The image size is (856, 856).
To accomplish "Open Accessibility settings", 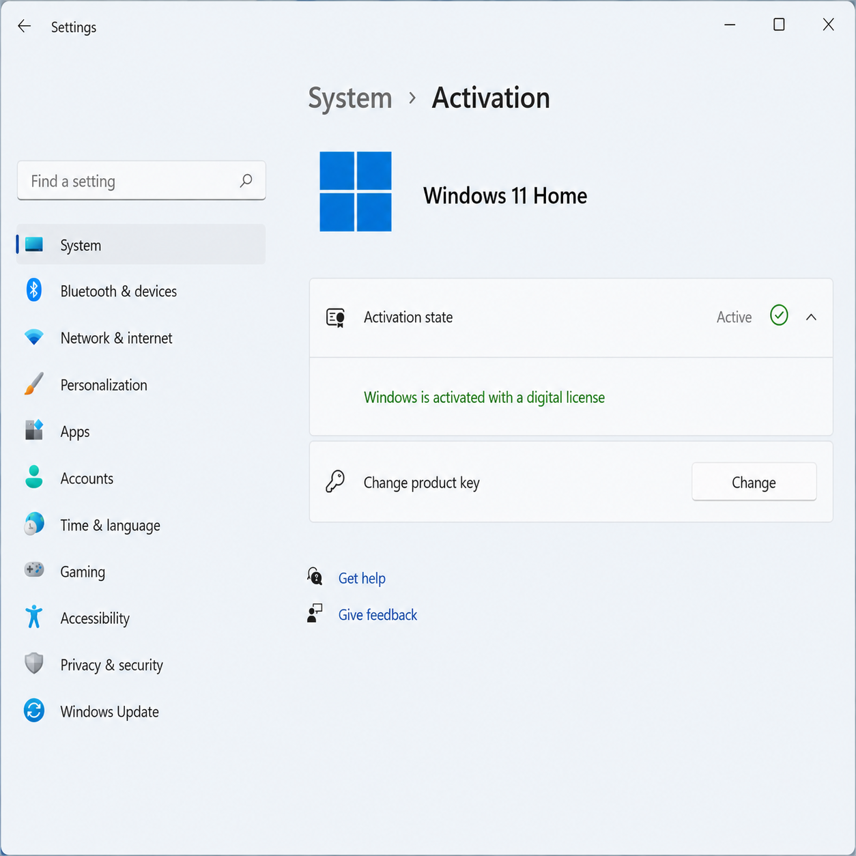I will click(141, 618).
